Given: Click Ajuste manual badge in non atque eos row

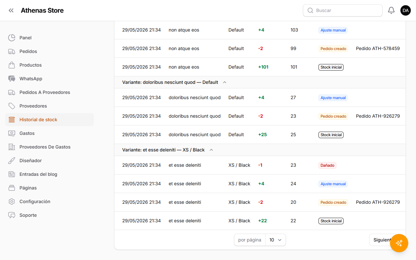Looking at the screenshot, I should tap(333, 30).
